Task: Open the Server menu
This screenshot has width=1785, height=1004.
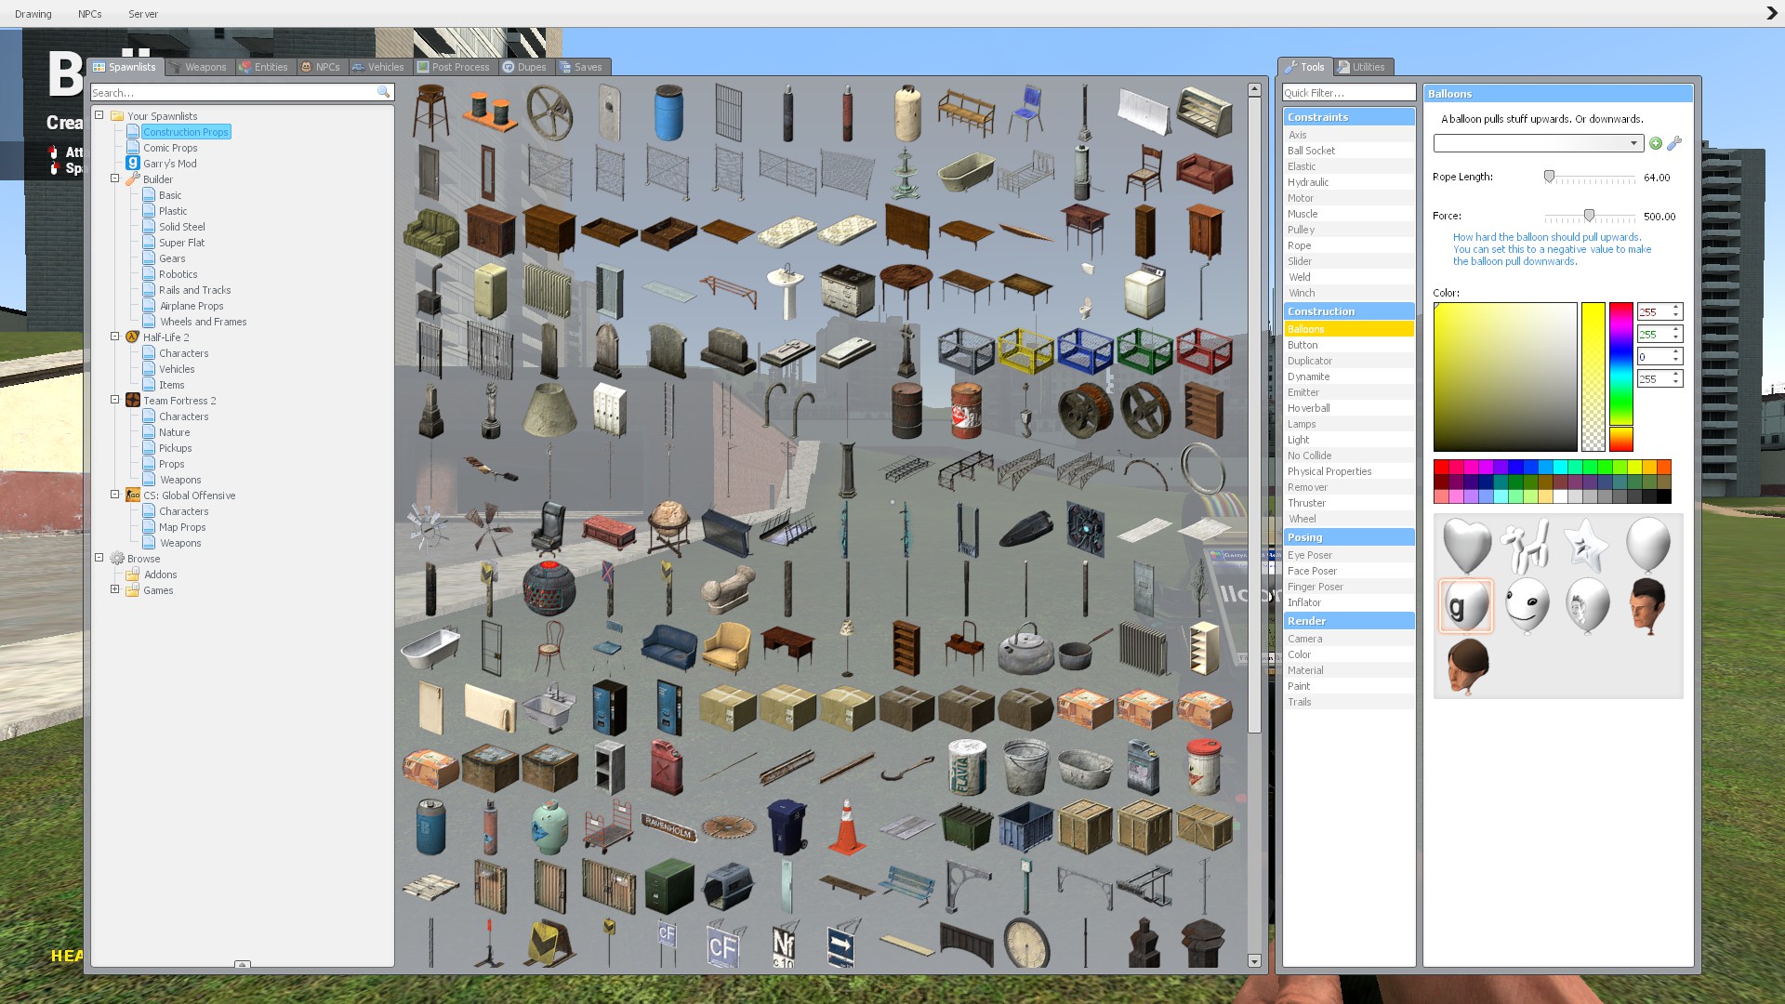Action: point(143,14)
